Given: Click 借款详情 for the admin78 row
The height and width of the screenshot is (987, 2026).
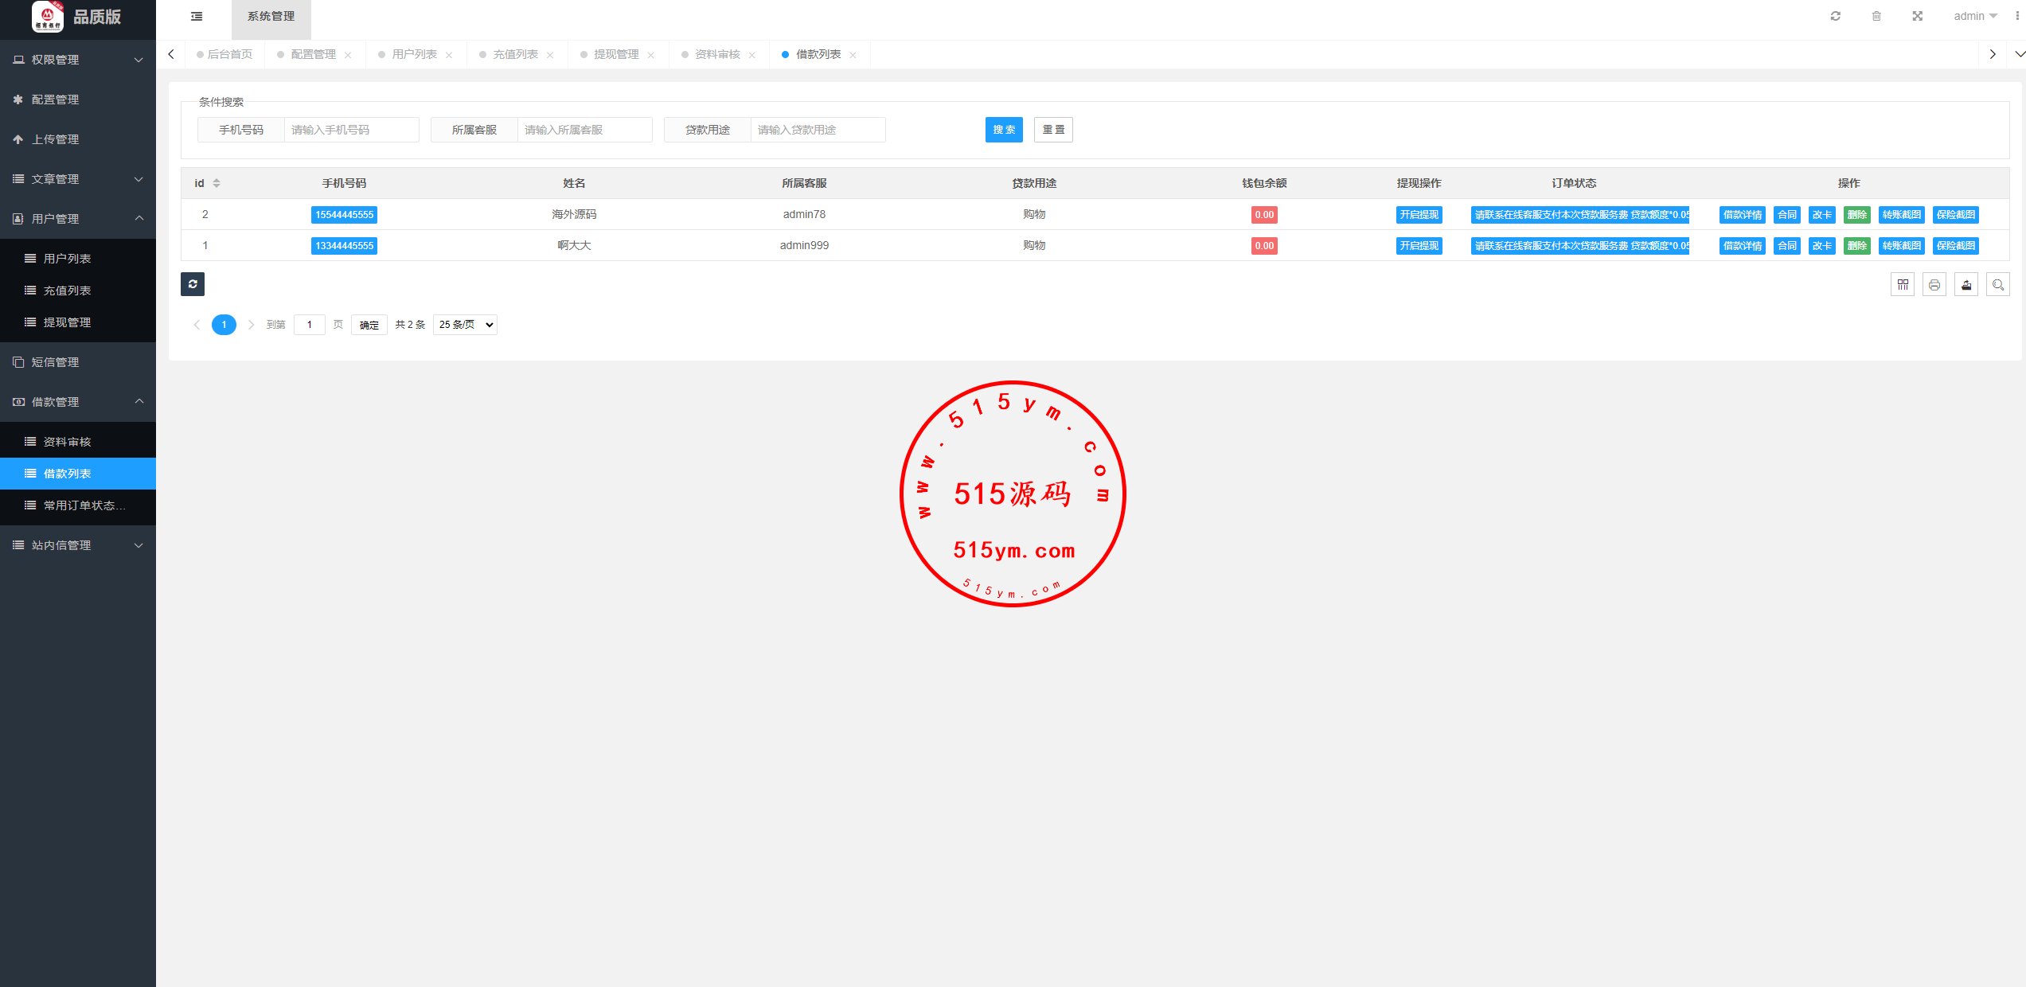Looking at the screenshot, I should (1742, 215).
